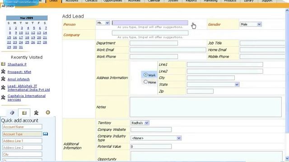Open the Shashank P recently visited link

[17, 64]
